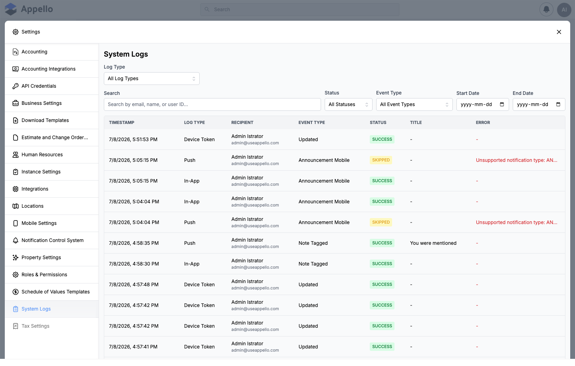
Task: Select Integrations in the sidebar
Action: click(52, 189)
